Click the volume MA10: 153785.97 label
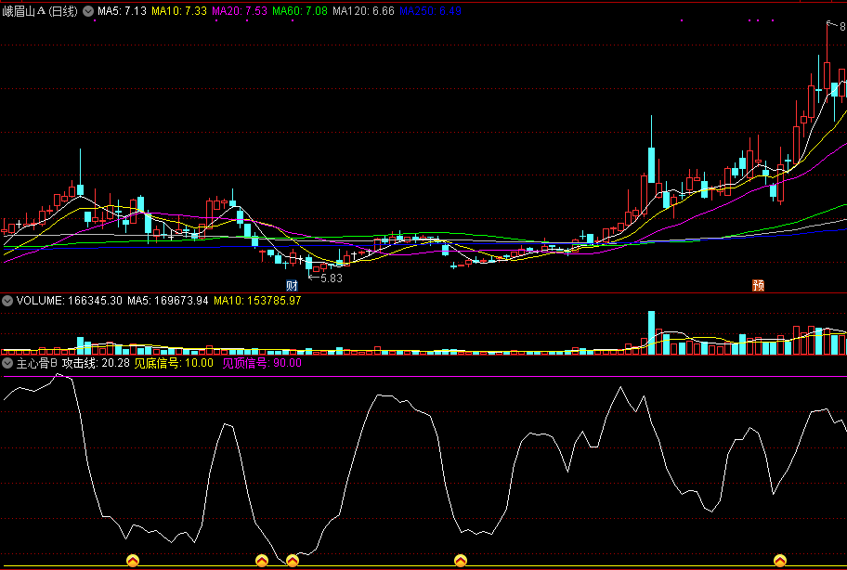This screenshot has height=570, width=847. click(257, 301)
